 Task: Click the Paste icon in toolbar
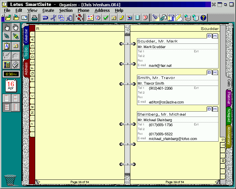coord(69,18)
